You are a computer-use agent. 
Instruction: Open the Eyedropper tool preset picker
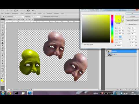point(4,17)
